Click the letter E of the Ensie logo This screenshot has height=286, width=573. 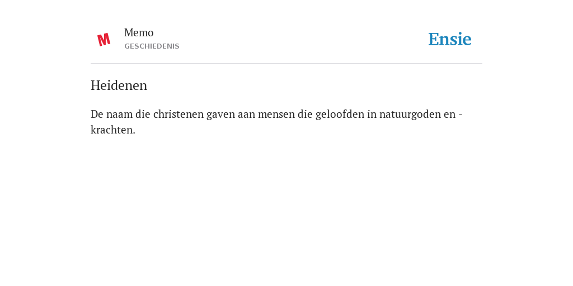[434, 40]
